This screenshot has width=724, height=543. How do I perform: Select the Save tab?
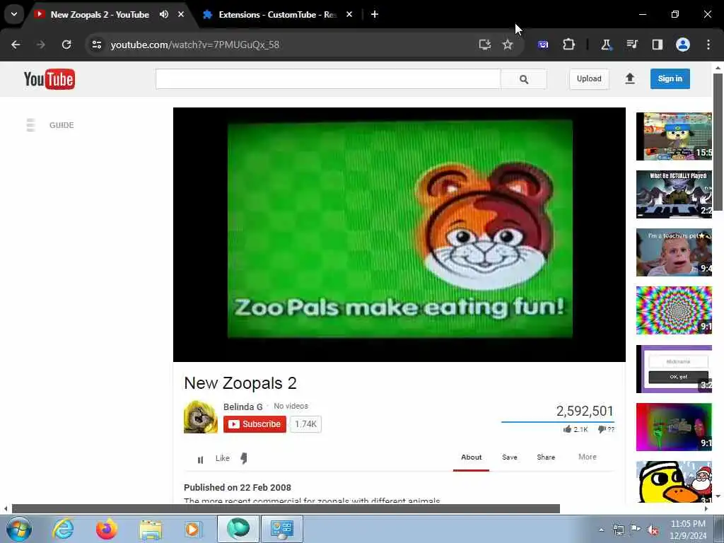(510, 457)
